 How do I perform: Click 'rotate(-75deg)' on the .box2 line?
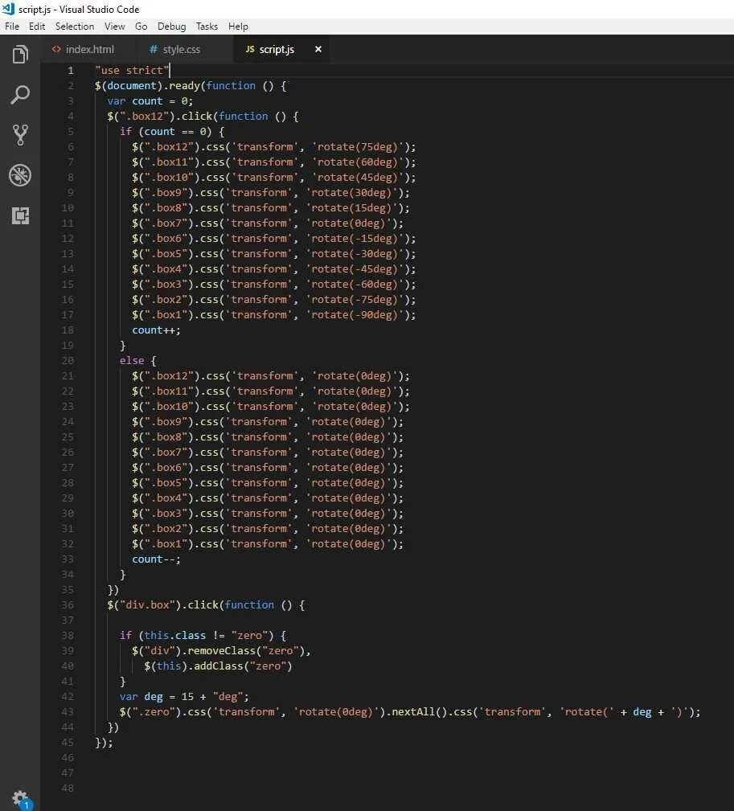click(x=355, y=300)
